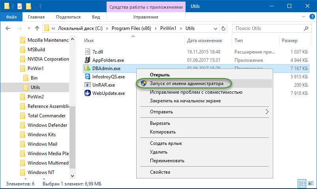Click the NVIDIA Corporation folder icon
This screenshot has width=317, height=189.
(x=23, y=59)
